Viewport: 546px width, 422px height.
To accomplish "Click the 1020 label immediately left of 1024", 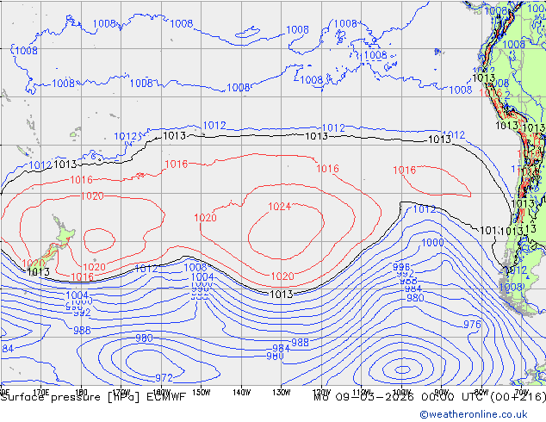I will (x=205, y=218).
